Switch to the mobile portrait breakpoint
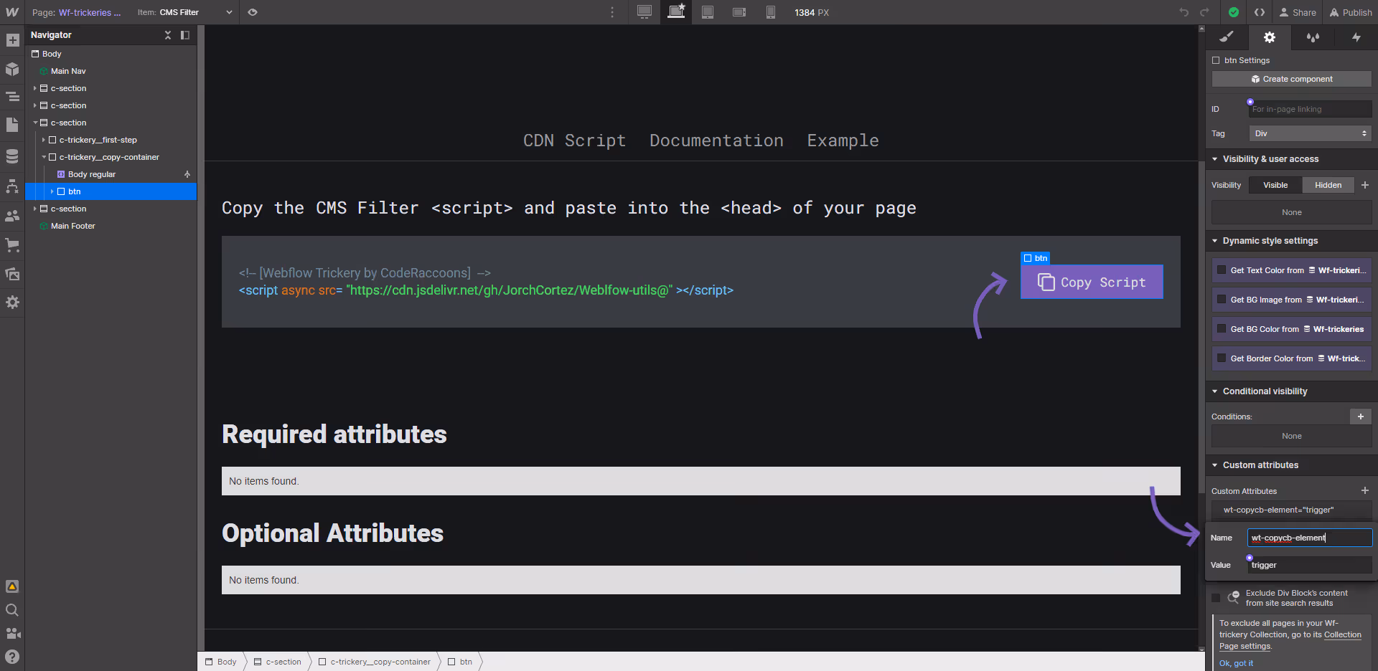 771,12
